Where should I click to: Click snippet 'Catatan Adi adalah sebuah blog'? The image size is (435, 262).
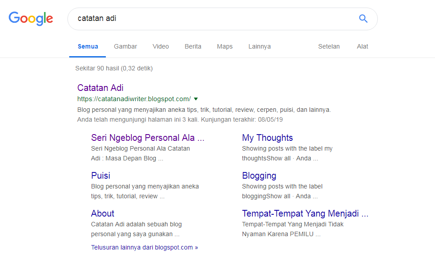coord(136,225)
